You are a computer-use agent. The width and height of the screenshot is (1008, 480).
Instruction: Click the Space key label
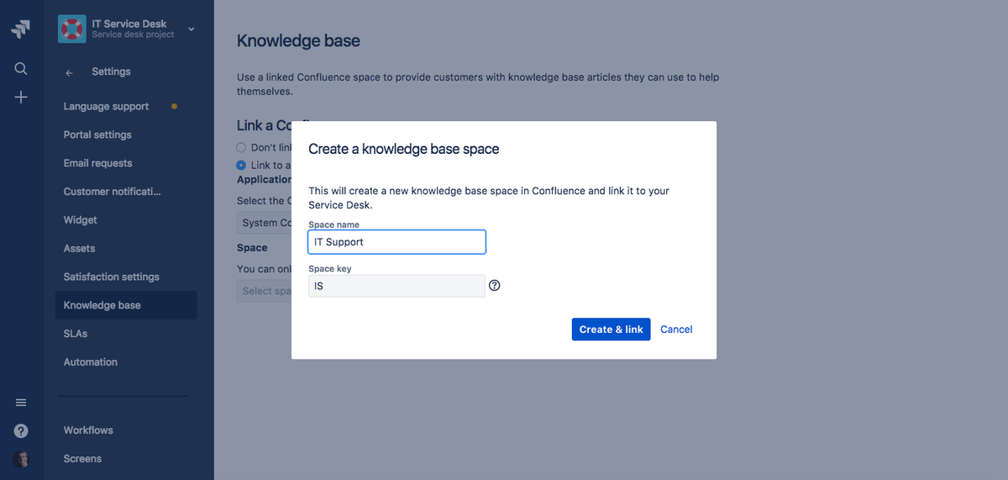[x=329, y=269]
